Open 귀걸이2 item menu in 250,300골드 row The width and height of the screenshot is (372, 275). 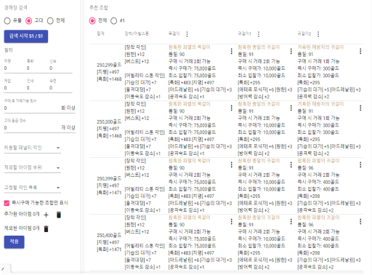point(360,108)
